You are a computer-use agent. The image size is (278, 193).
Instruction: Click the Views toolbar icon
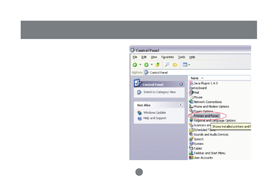coord(185,65)
